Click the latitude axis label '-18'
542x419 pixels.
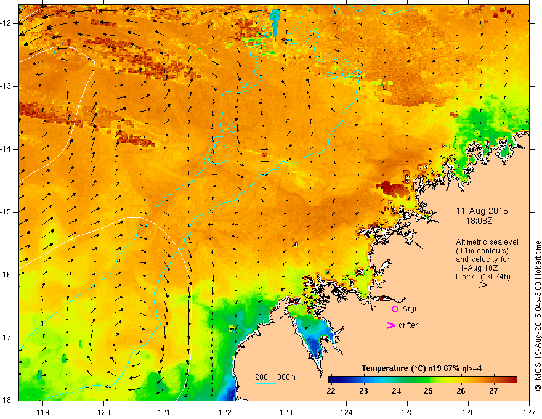pos(6,401)
